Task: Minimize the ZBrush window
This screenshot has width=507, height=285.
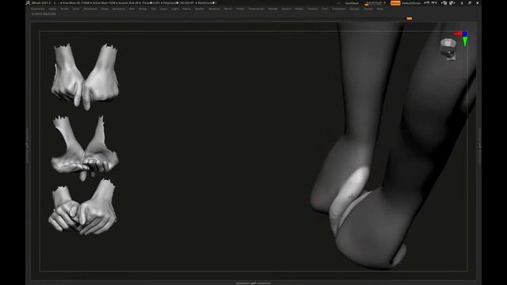Action: (462, 3)
